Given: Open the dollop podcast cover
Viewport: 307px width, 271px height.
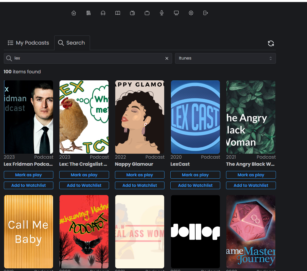Looking at the screenshot, I should pos(195,231).
